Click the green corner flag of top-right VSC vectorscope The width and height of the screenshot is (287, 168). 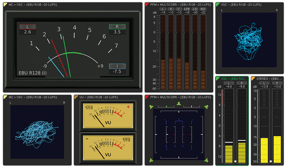218,5
